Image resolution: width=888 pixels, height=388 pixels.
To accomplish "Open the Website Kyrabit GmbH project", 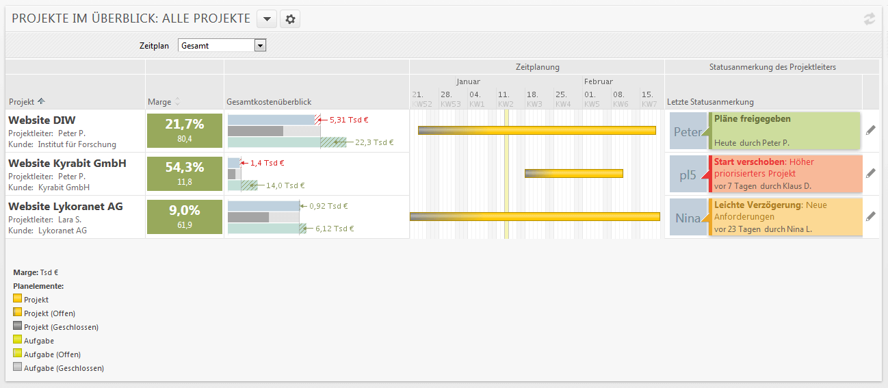I will point(67,164).
